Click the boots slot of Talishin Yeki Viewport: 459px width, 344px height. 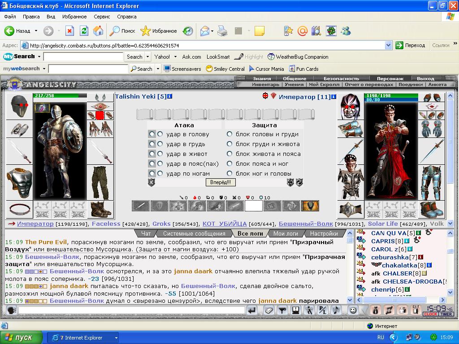pyautogui.click(x=100, y=209)
